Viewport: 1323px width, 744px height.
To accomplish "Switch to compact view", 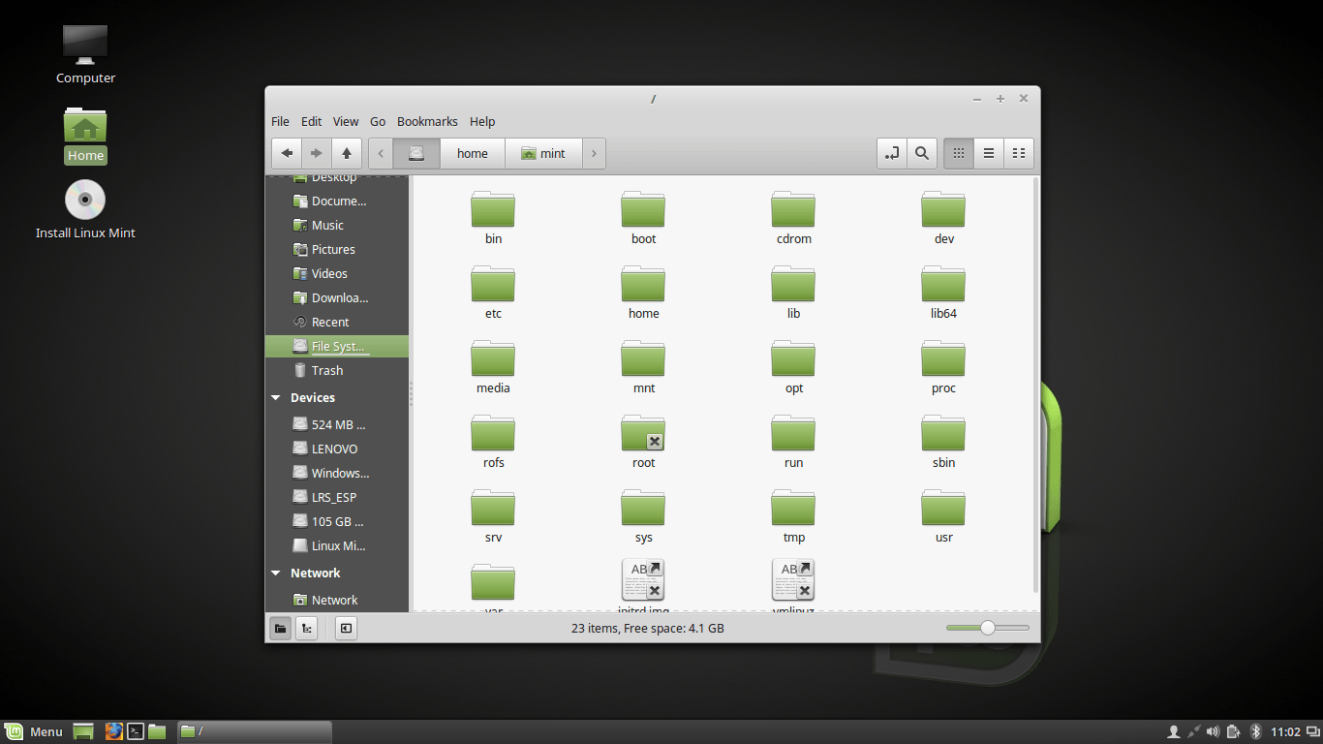I will [x=1018, y=153].
